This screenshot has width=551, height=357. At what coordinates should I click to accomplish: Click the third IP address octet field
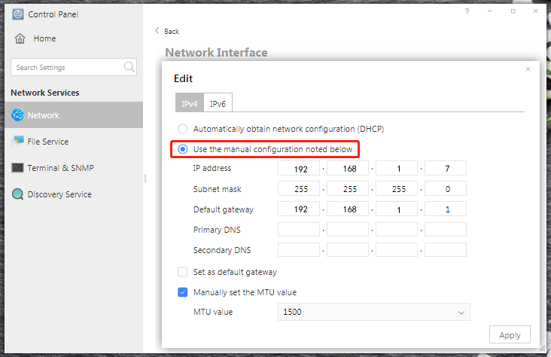click(x=397, y=168)
